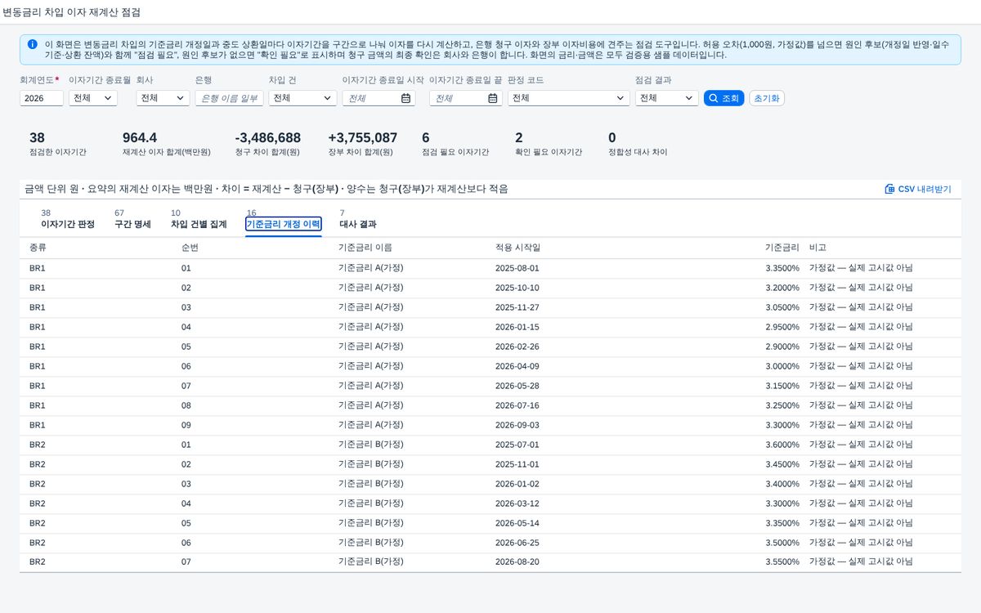
Task: Select the date cell 2025-08-01
Action: tap(517, 268)
